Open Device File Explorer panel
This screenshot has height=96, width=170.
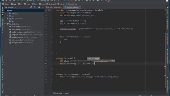click(167, 85)
